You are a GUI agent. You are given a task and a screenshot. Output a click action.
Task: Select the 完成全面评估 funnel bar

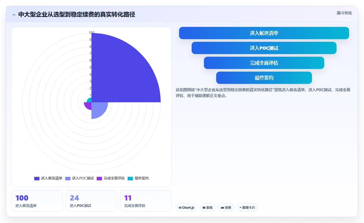pos(264,63)
